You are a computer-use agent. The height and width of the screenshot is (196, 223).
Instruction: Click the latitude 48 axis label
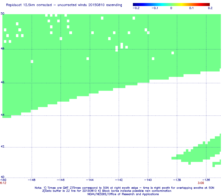point(2,49)
